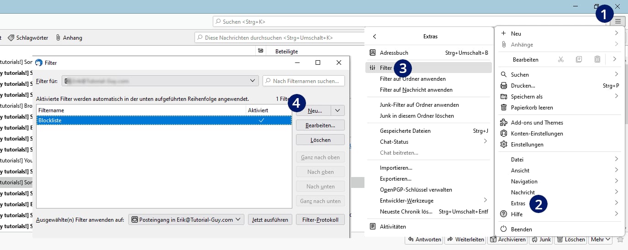
Task: Open the Navigation submenu
Action: pyautogui.click(x=560, y=181)
